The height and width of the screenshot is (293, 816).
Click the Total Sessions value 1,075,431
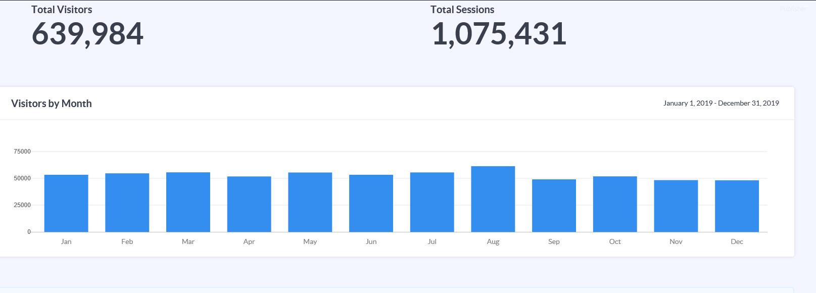(499, 34)
